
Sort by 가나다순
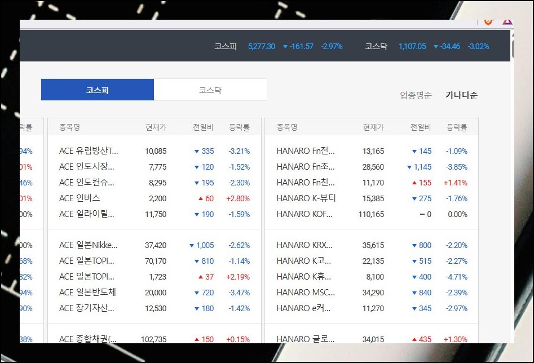[461, 95]
